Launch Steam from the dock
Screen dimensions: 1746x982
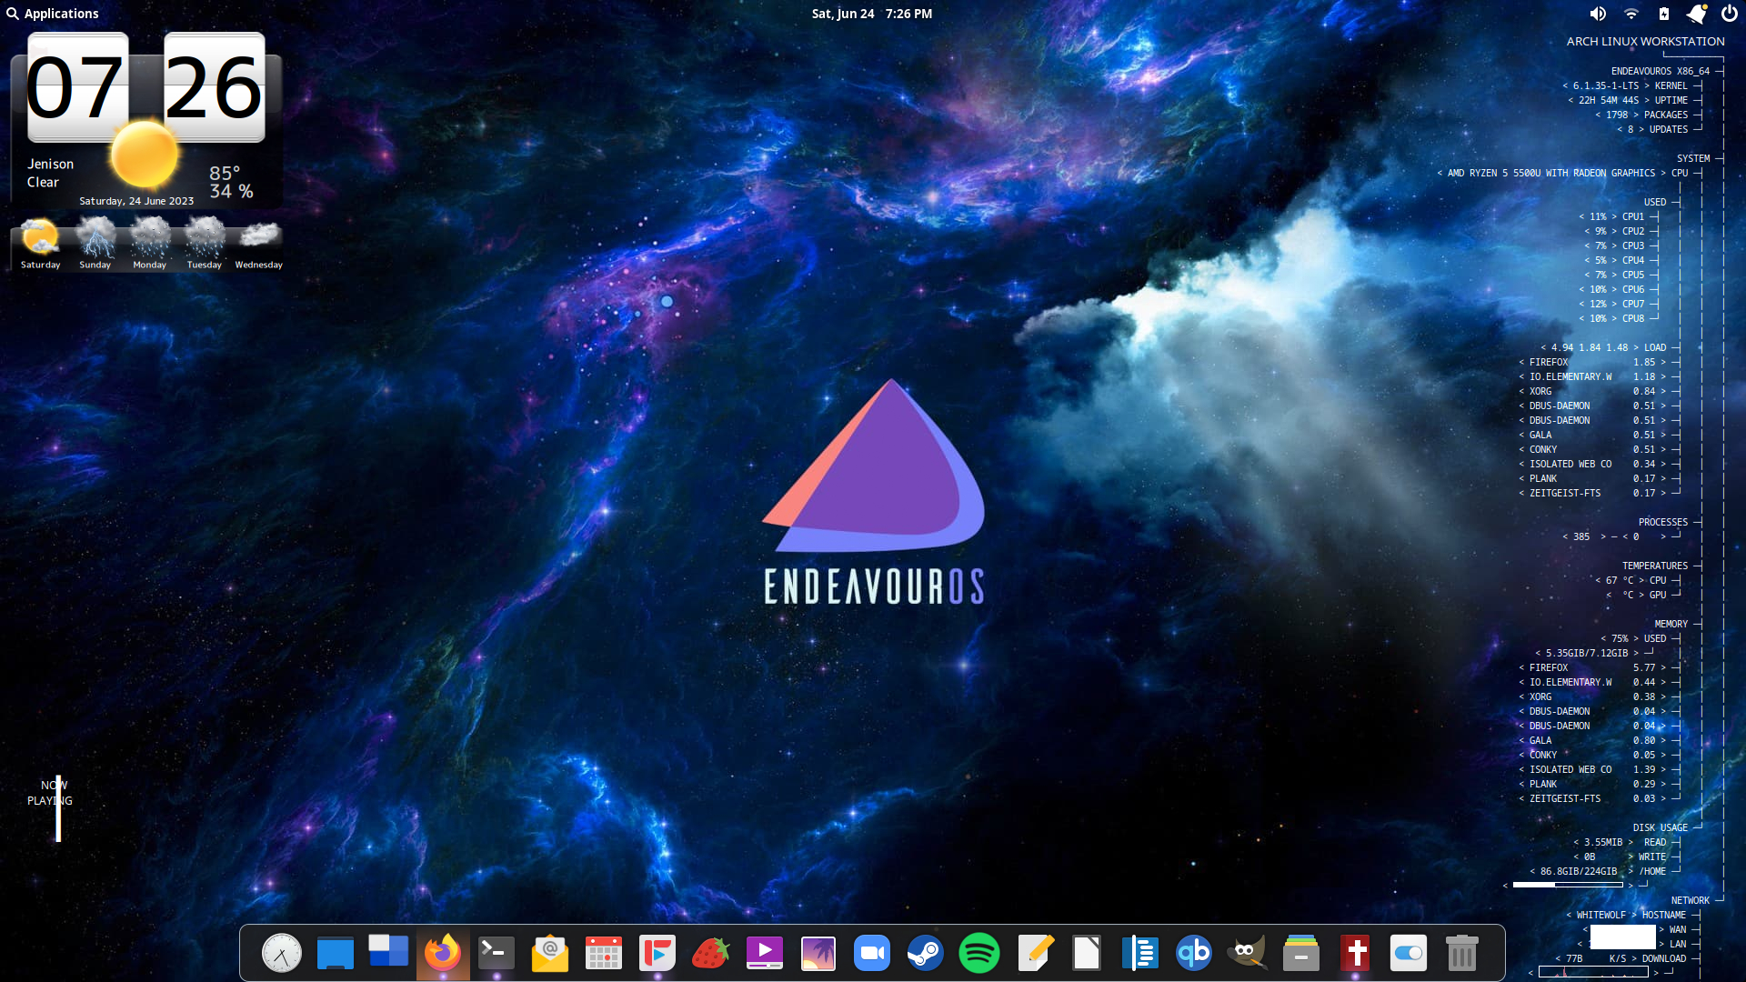925,953
